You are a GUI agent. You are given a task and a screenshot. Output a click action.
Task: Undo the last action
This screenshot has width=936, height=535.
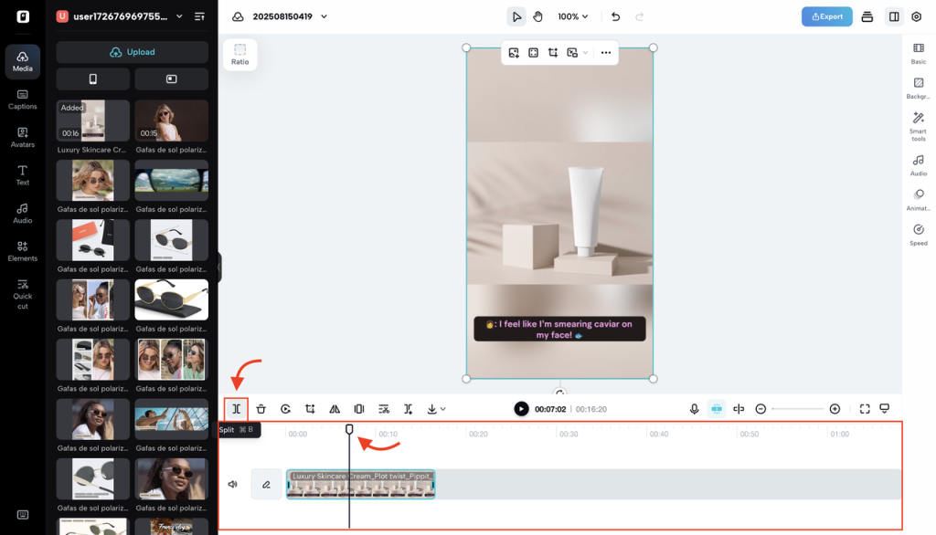[x=615, y=16]
